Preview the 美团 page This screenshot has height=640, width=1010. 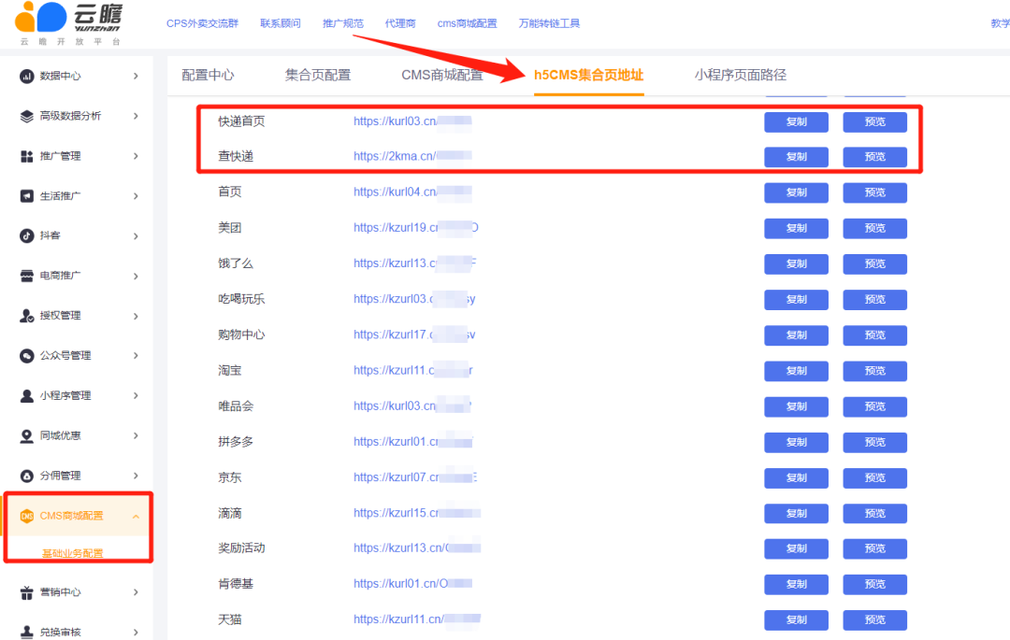[x=874, y=228]
